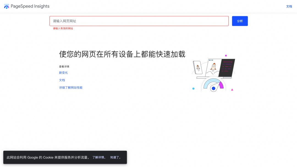Click the 使您的网页在所有设备上都能快速加载 headline
This screenshot has width=297, height=167.
click(x=122, y=54)
